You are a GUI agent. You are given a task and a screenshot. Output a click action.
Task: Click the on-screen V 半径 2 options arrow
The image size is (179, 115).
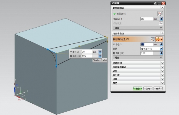point(100,52)
